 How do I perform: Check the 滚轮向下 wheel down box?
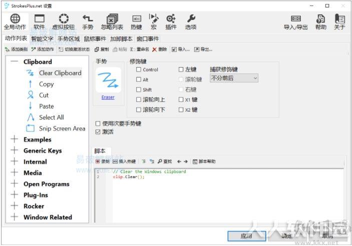[139, 109]
